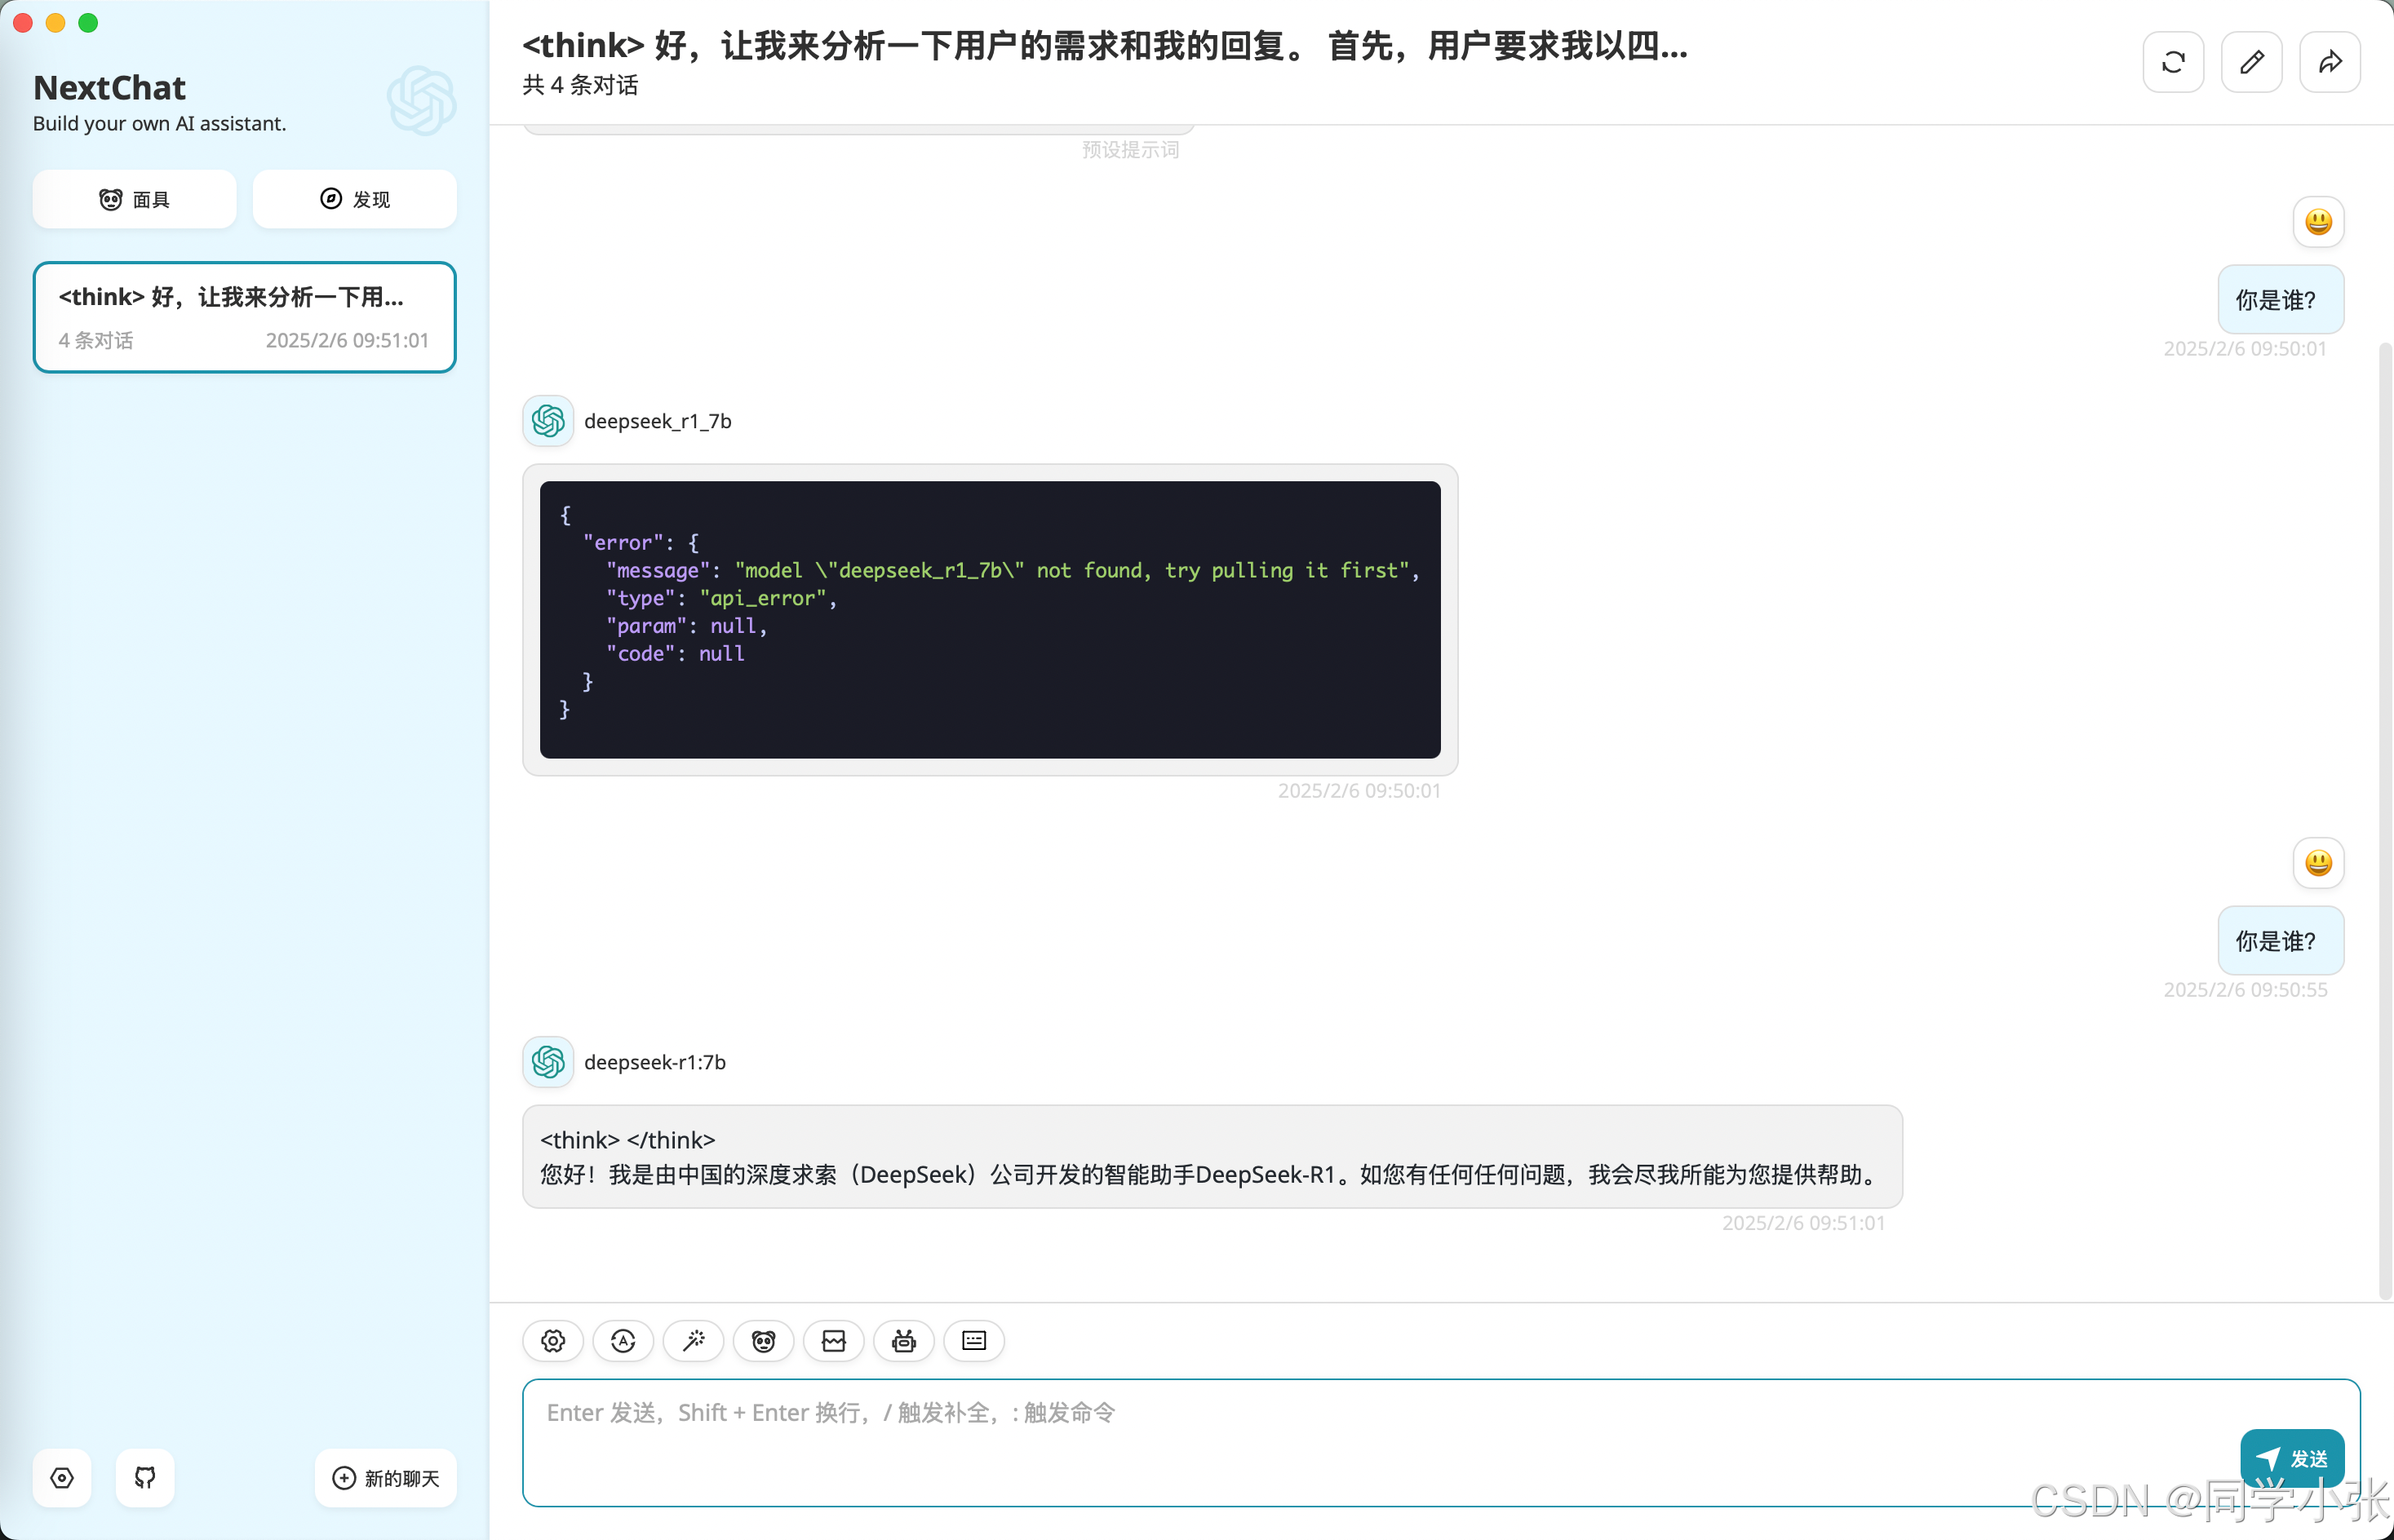Click the auto theme icon with letter A
The height and width of the screenshot is (1540, 2394).
(623, 1341)
